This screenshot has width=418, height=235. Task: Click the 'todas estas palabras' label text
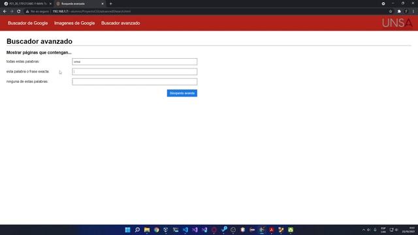pyautogui.click(x=23, y=61)
